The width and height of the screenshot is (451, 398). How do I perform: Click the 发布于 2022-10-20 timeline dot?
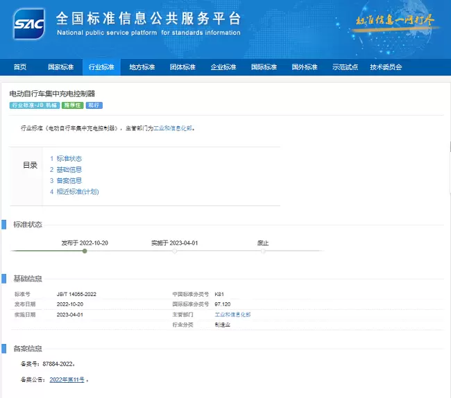pos(85,250)
